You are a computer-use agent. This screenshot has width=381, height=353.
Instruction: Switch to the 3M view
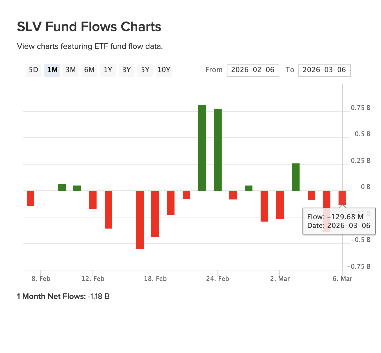click(x=70, y=70)
